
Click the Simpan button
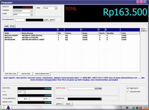59,104
